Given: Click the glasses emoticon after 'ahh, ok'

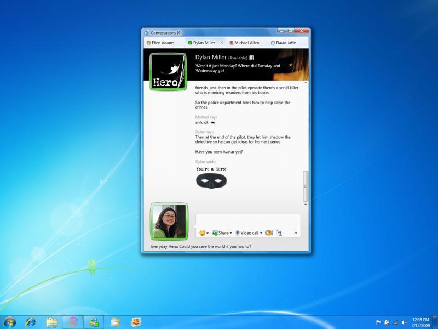Looking at the screenshot, I should tap(212, 122).
